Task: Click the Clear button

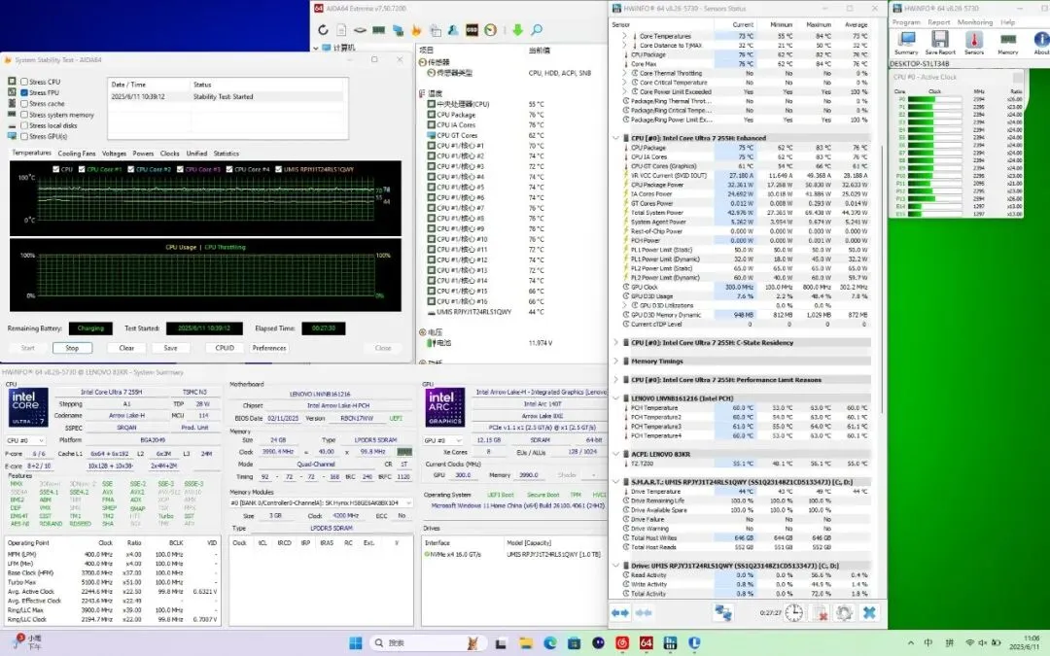Action: tap(126, 348)
